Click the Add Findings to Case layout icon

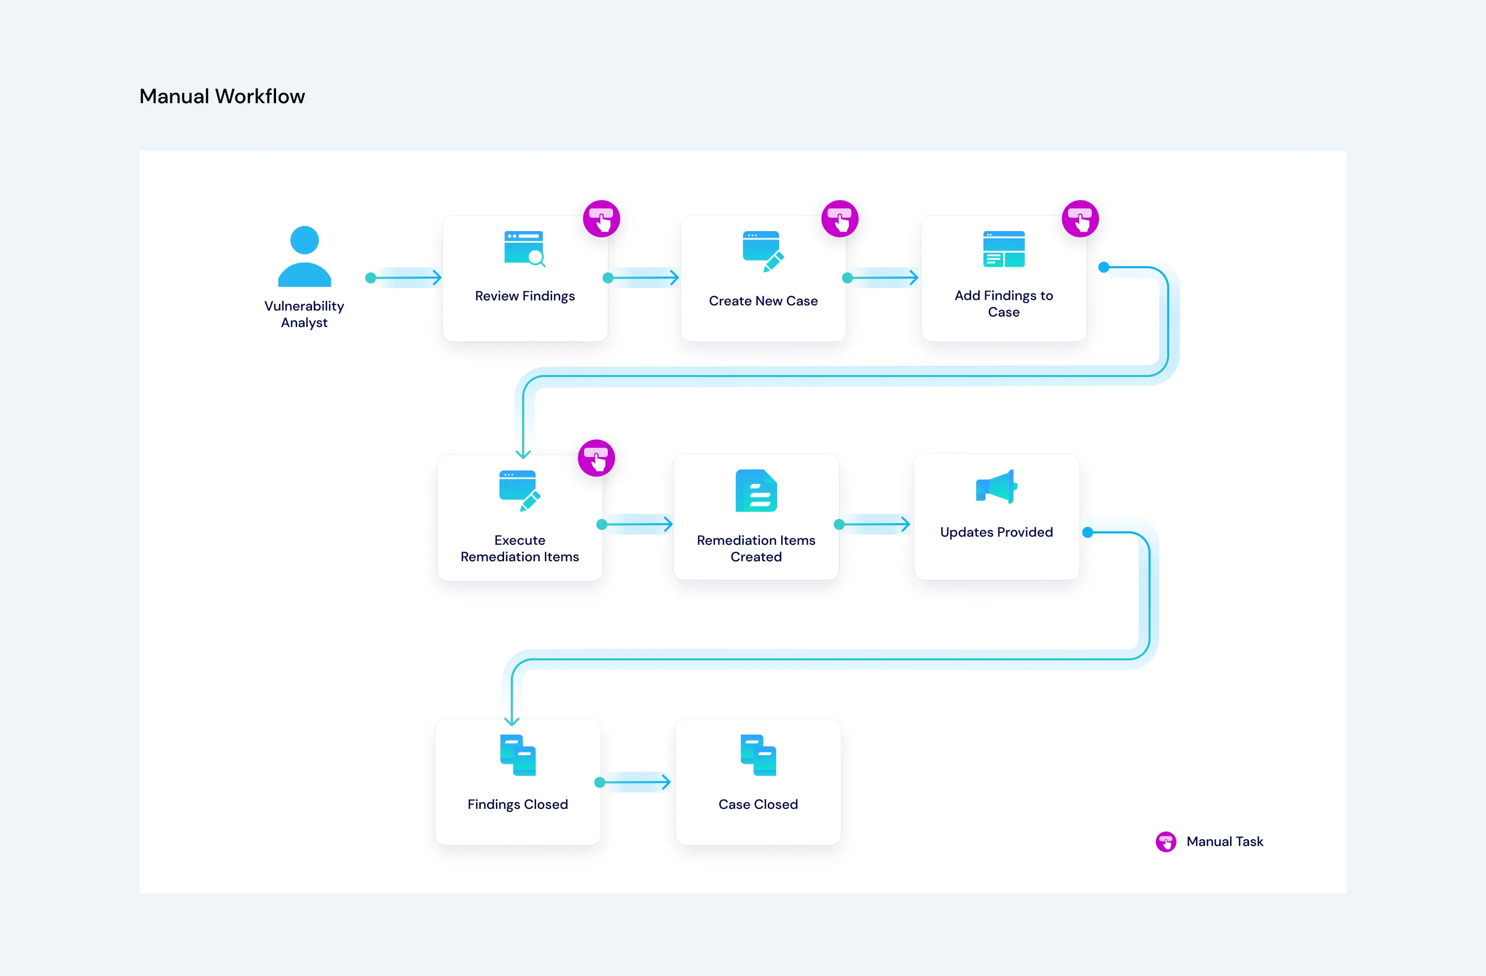pos(1004,249)
